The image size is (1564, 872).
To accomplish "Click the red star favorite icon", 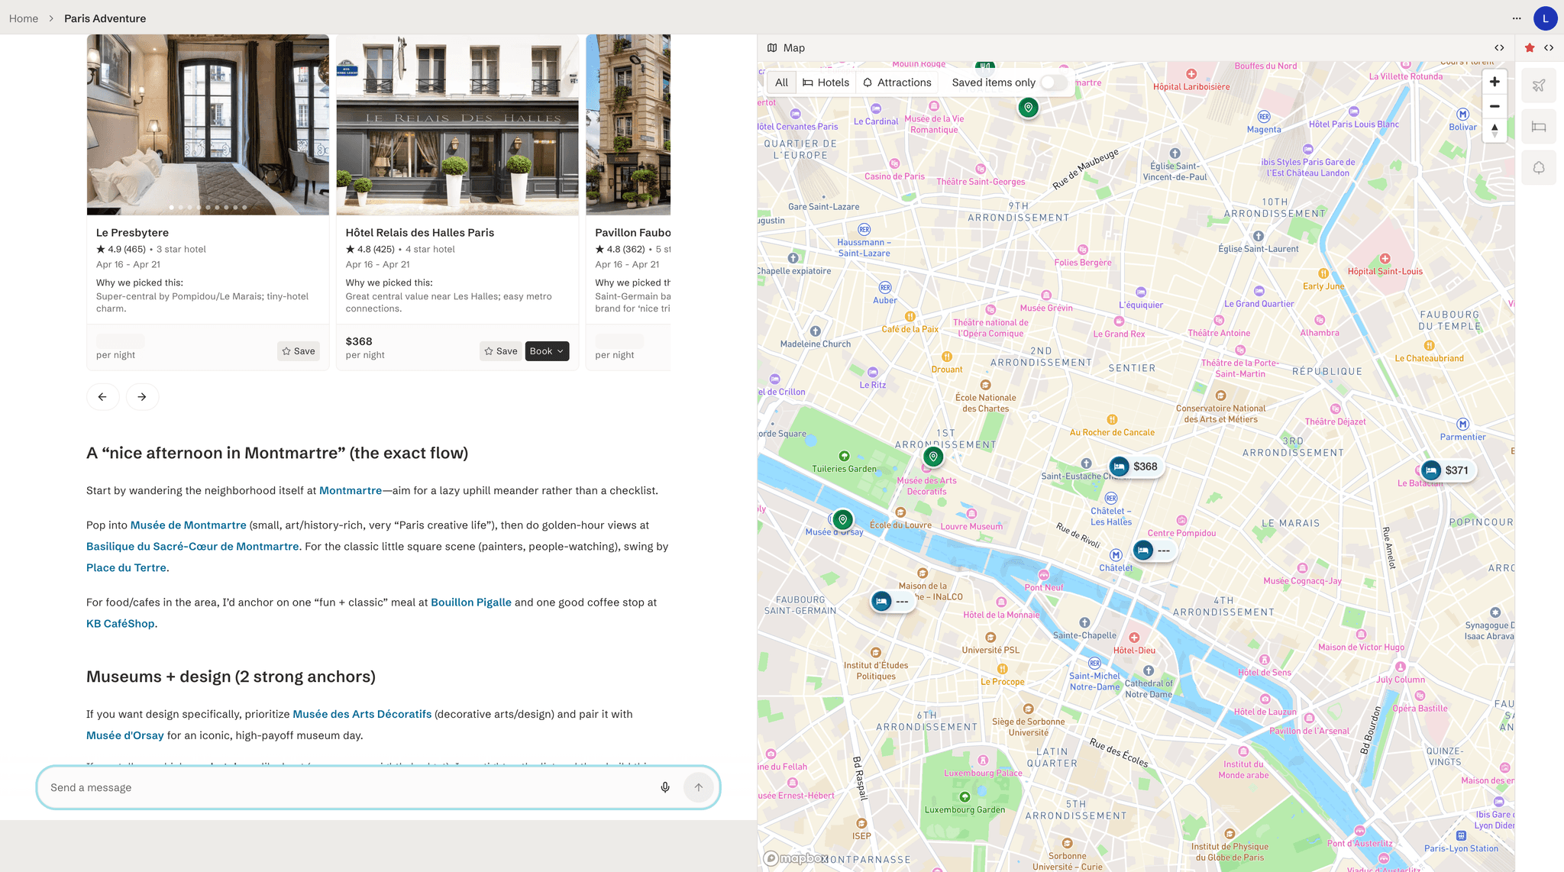I will pyautogui.click(x=1529, y=47).
